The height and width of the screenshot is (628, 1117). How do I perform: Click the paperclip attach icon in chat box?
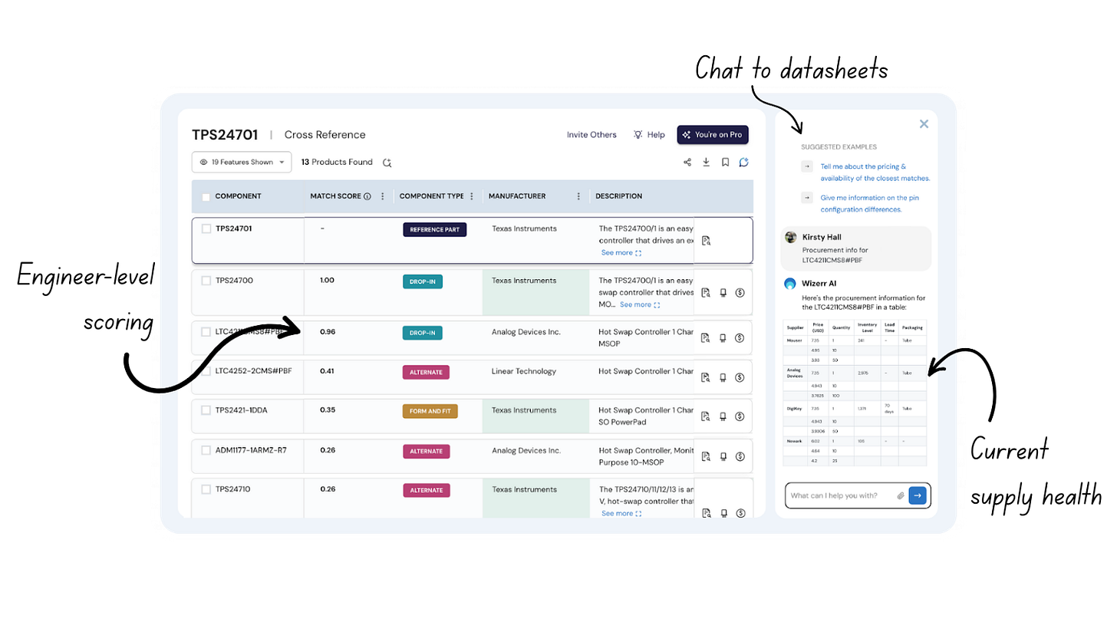(901, 495)
